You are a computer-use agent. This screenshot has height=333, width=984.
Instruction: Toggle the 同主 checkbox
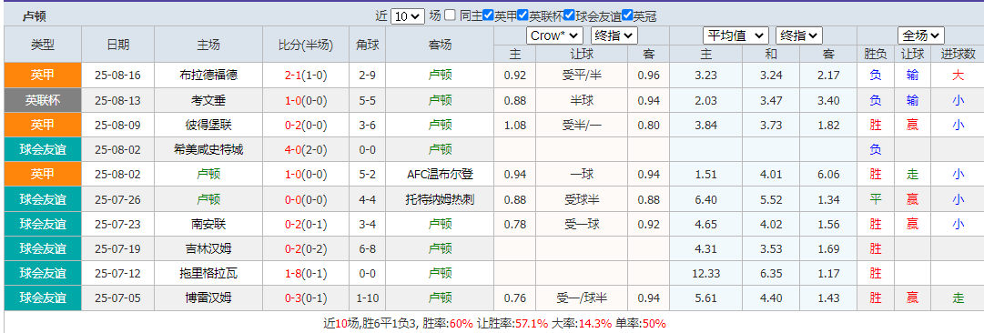[451, 15]
